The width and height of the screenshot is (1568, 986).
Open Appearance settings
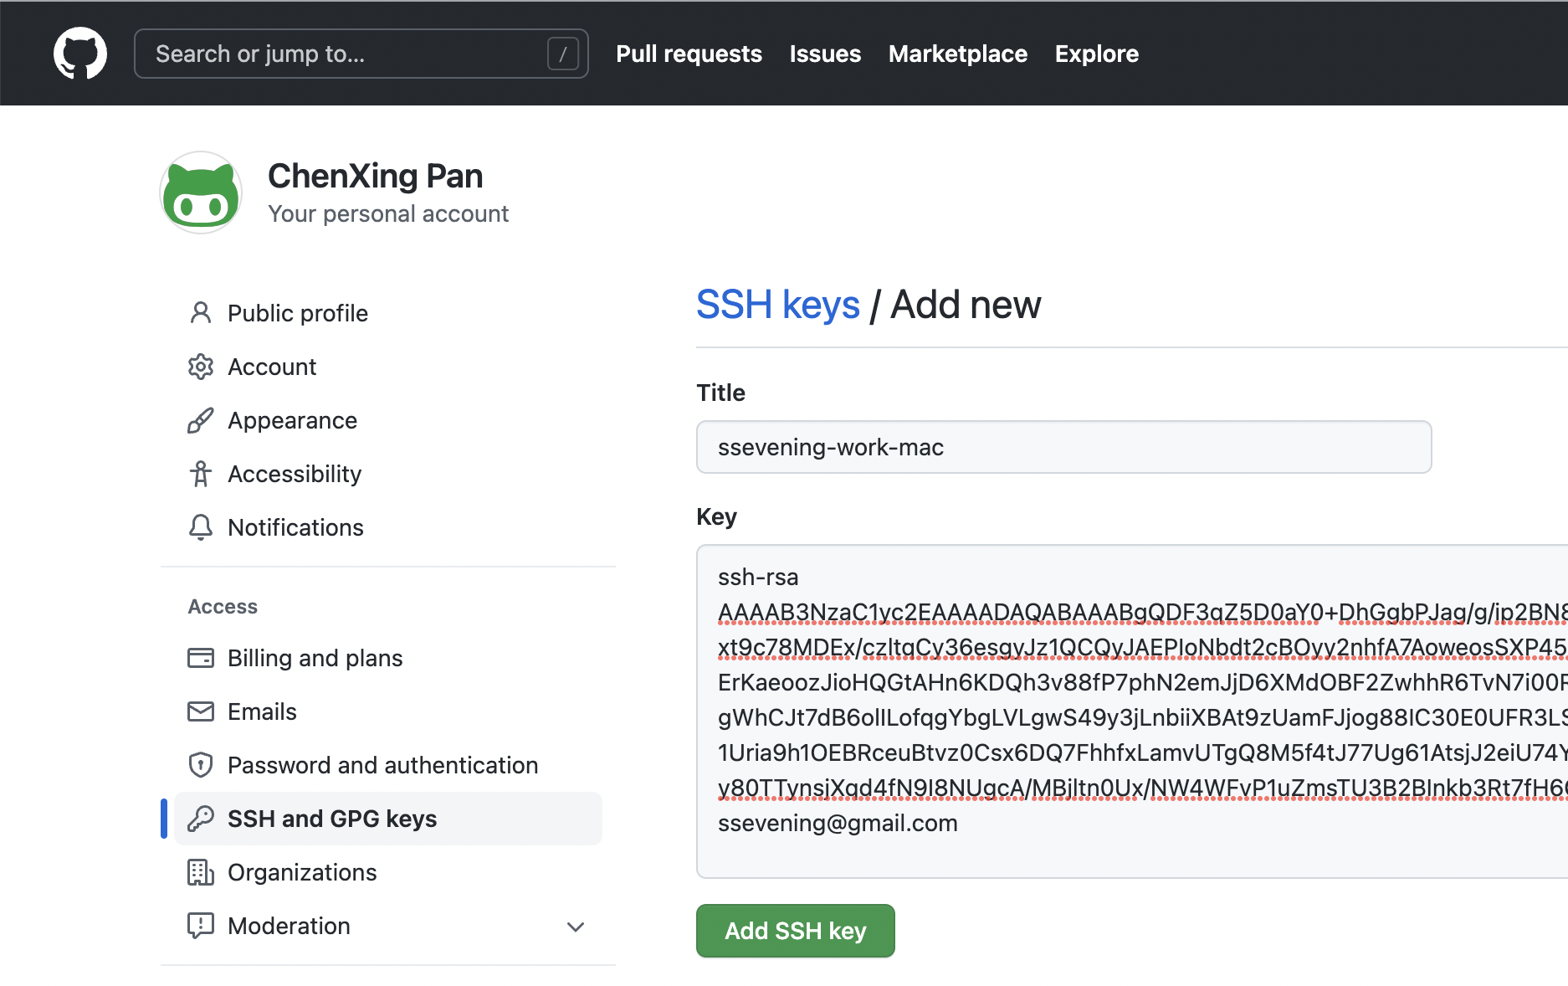tap(292, 420)
